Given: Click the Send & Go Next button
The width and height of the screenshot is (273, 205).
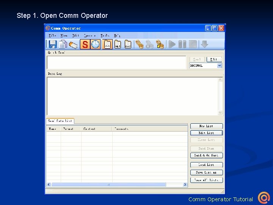Looking at the screenshot, I should pyautogui.click(x=207, y=155).
